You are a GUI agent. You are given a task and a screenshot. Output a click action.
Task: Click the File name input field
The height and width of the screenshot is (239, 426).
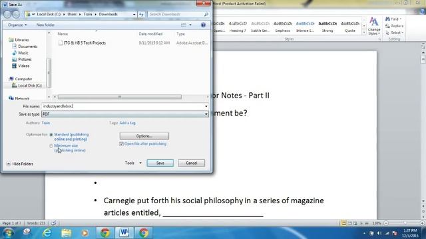[x=122, y=106]
